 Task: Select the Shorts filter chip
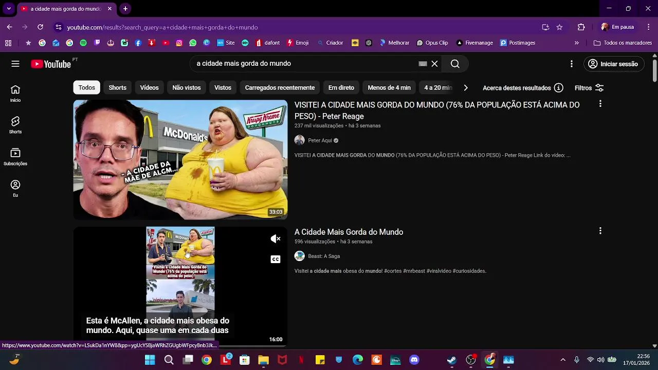[117, 88]
